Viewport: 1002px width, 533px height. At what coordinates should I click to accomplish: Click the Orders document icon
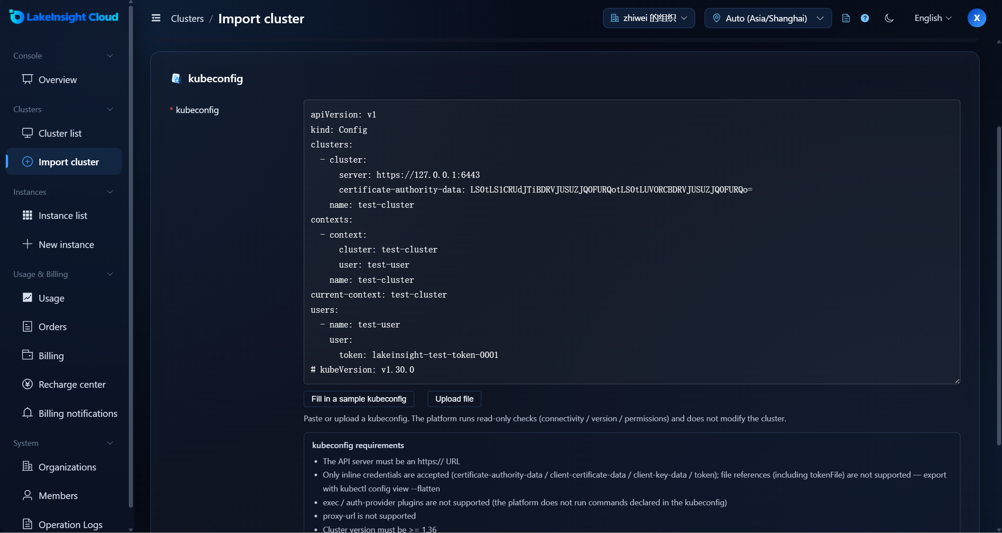[x=27, y=326]
